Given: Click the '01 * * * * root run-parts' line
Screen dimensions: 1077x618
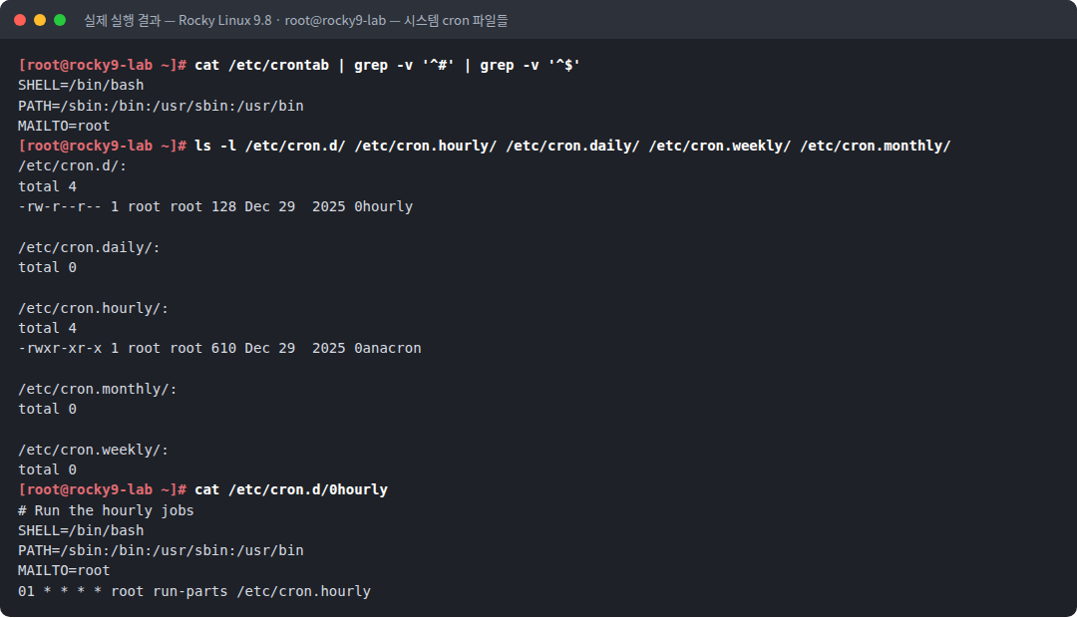Looking at the screenshot, I should pyautogui.click(x=194, y=591).
